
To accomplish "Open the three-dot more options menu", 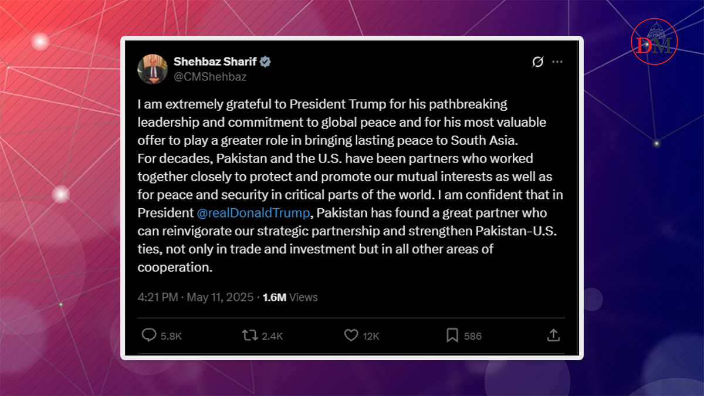I will 557,62.
